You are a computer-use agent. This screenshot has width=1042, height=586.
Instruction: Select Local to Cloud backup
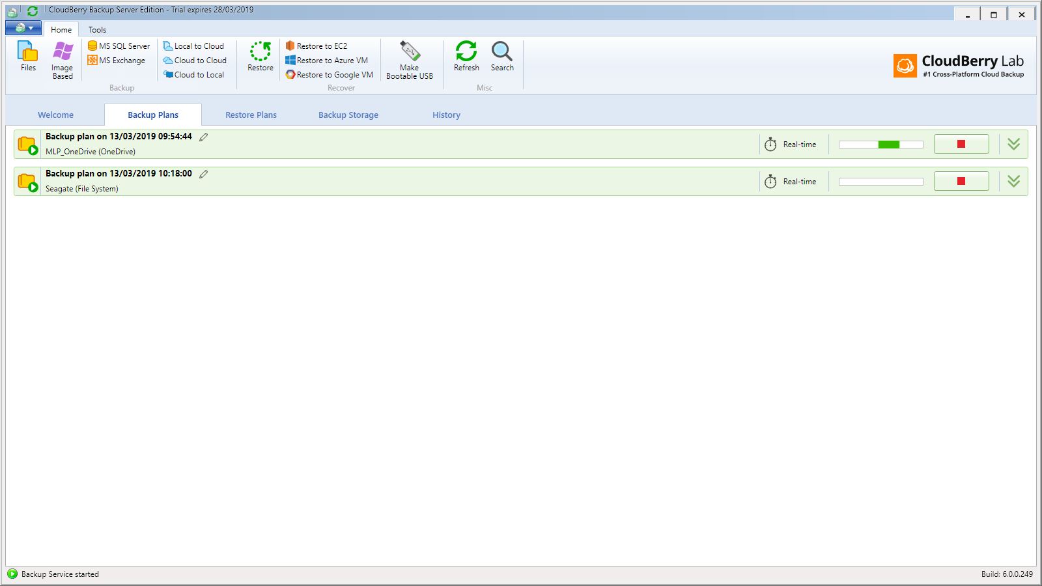(193, 46)
